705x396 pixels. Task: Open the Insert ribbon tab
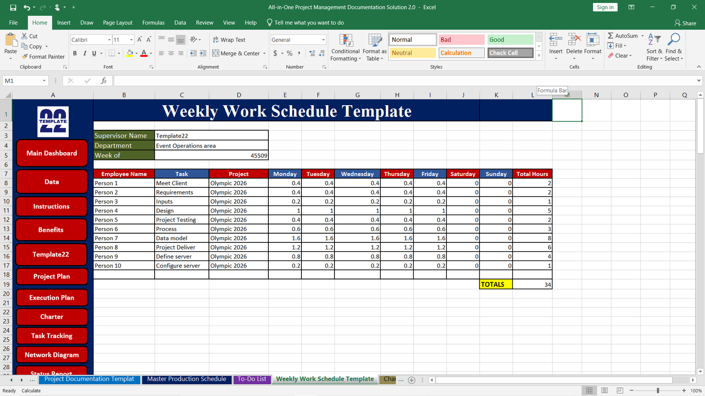64,22
